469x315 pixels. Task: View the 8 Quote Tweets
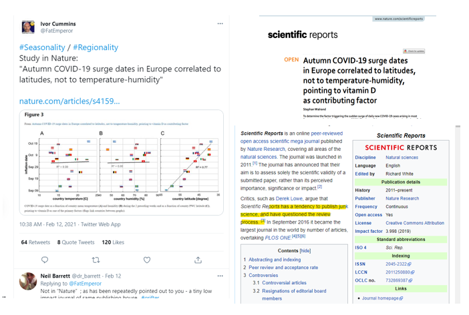(x=75, y=242)
